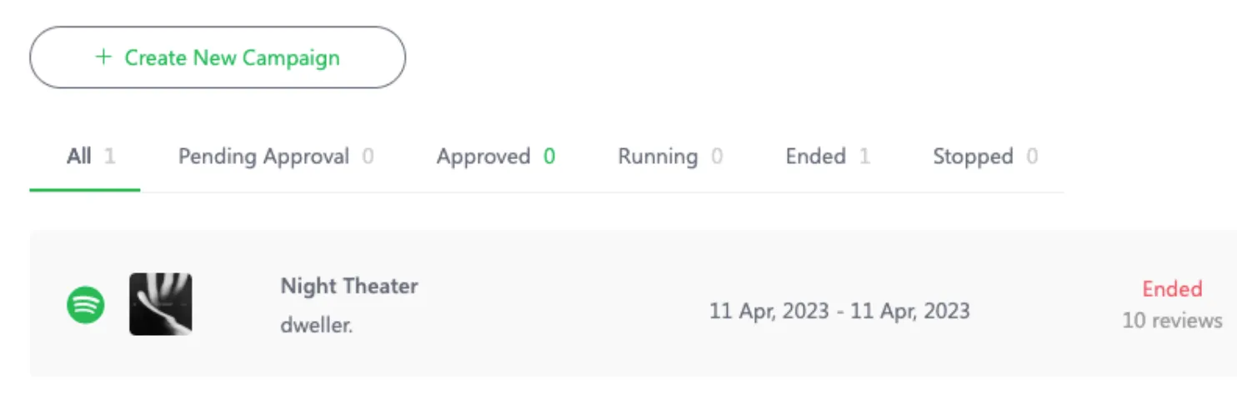The width and height of the screenshot is (1237, 415).
Task: Switch to the Ended tab
Action: click(815, 157)
